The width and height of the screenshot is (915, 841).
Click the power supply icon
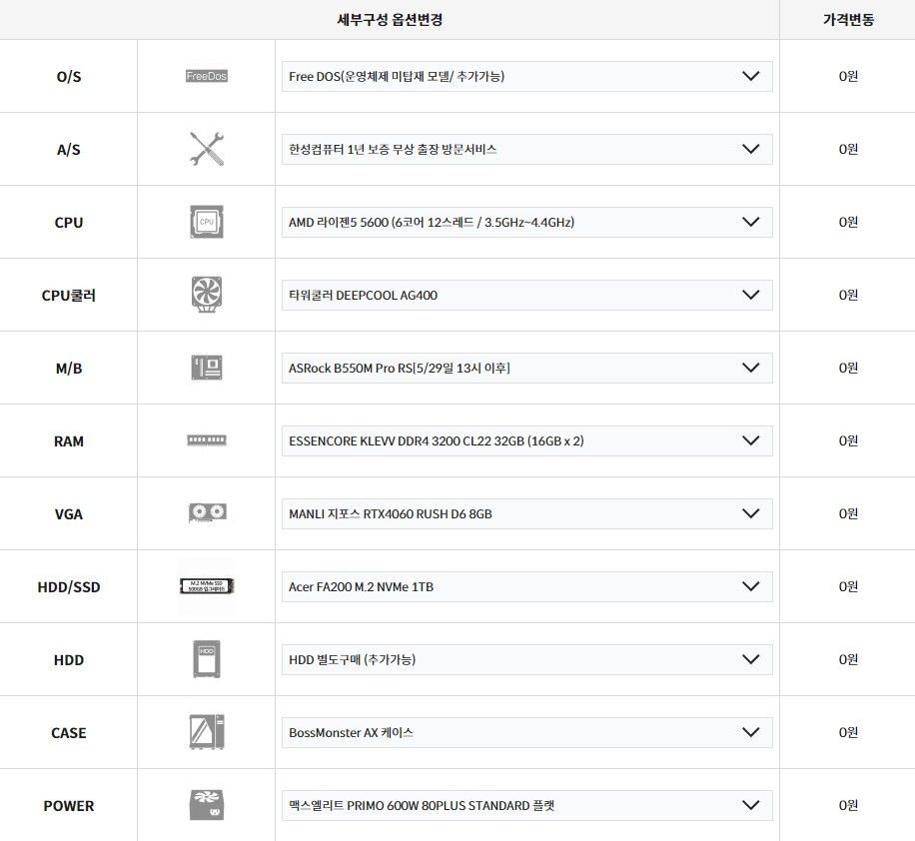[207, 805]
